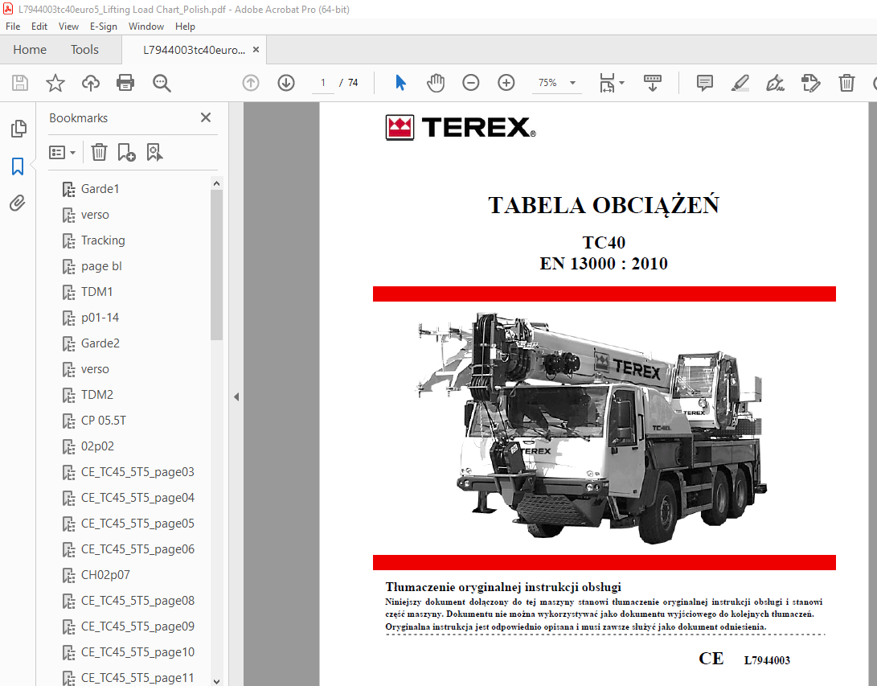Viewport: 877px width, 686px height.
Task: Open the Edit menu
Action: (39, 27)
